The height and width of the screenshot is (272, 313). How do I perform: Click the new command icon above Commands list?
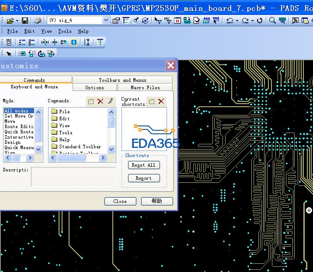tap(90, 101)
